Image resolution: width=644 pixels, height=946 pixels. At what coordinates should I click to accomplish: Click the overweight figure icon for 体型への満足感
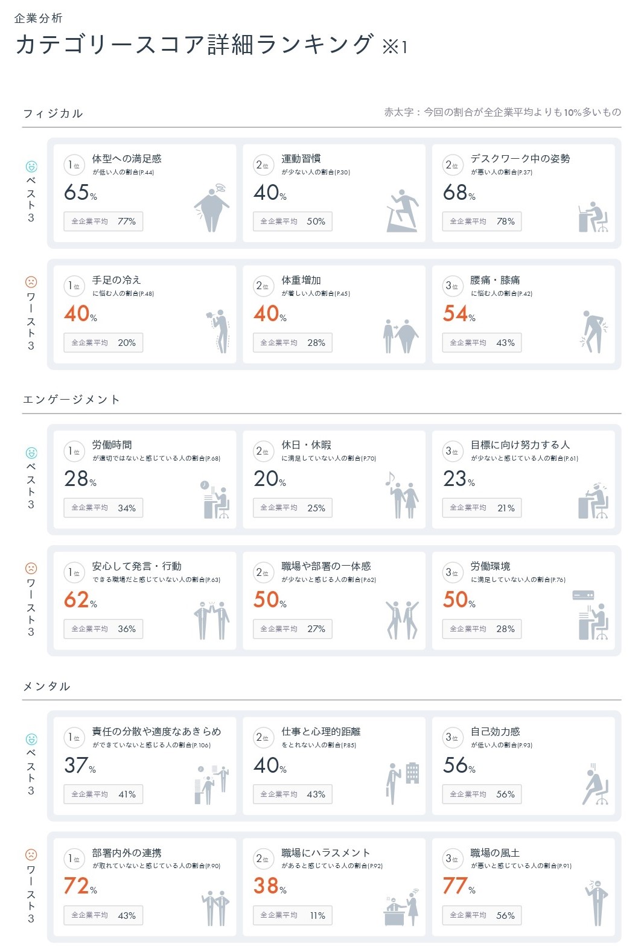(x=212, y=208)
